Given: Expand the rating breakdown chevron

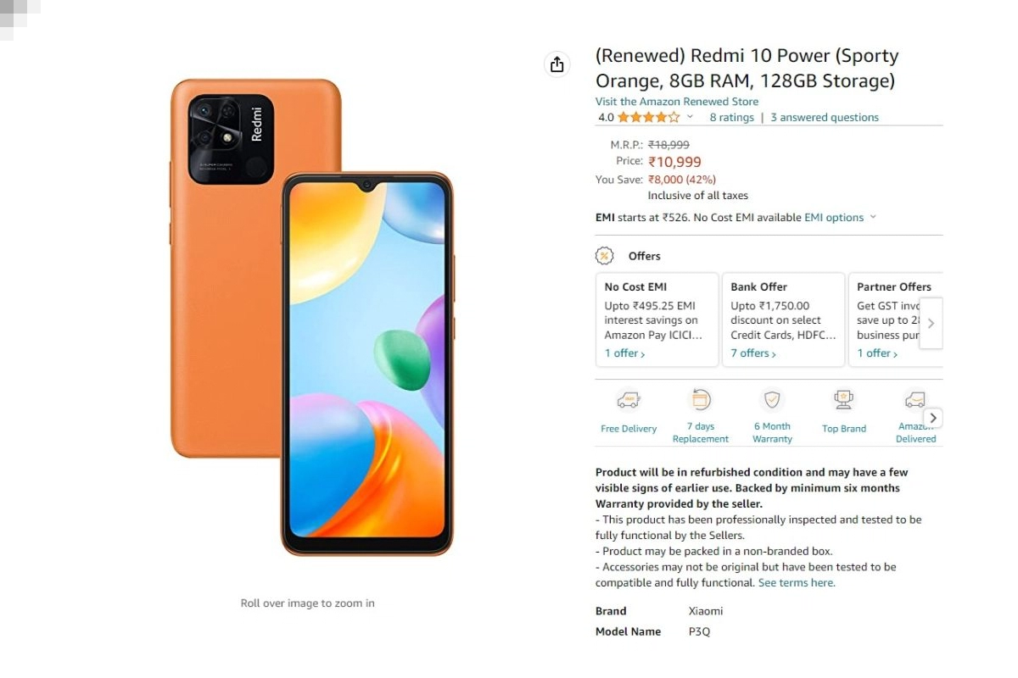Looking at the screenshot, I should [690, 118].
